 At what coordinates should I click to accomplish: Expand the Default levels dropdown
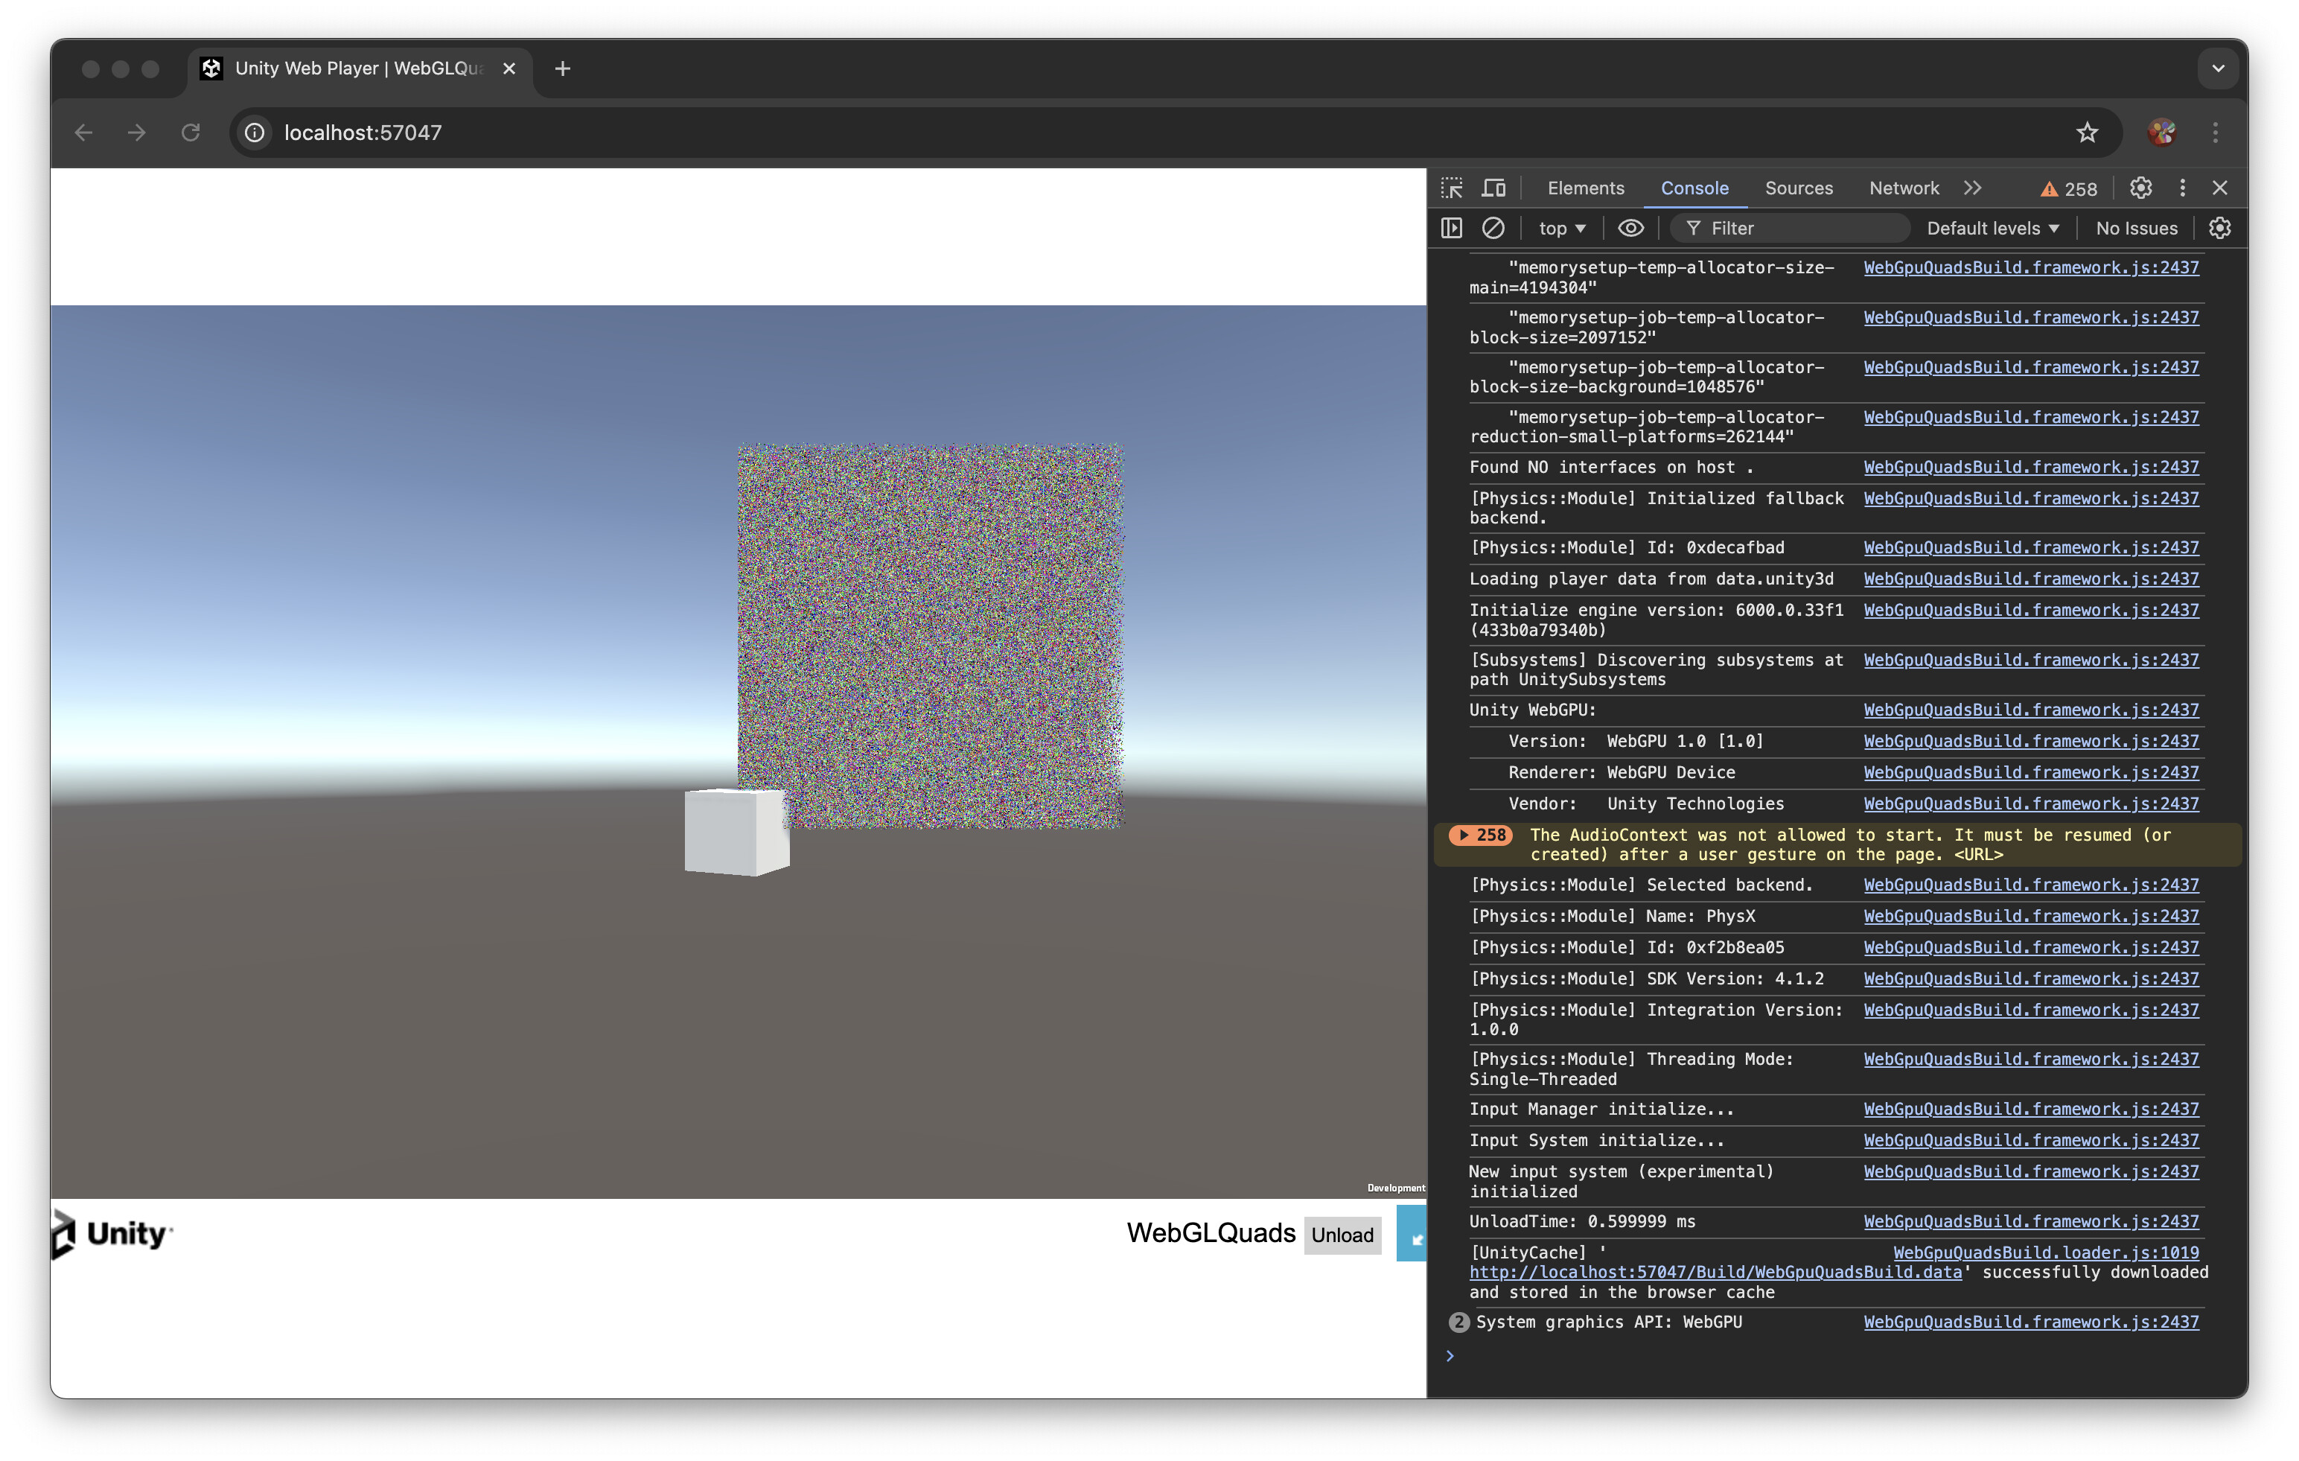coord(1992,227)
